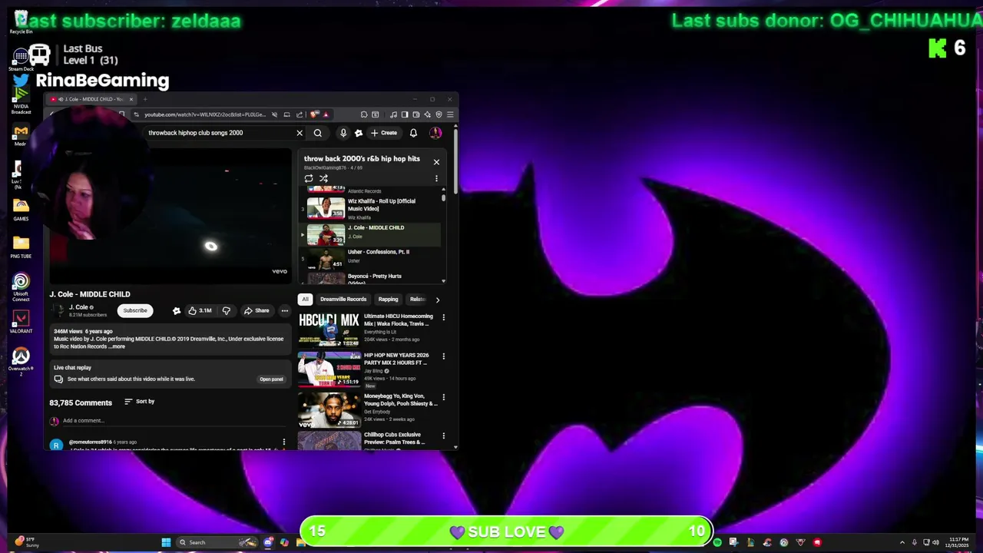Toggle the browser sidebar panel icon
The width and height of the screenshot is (983, 553).
(x=405, y=114)
